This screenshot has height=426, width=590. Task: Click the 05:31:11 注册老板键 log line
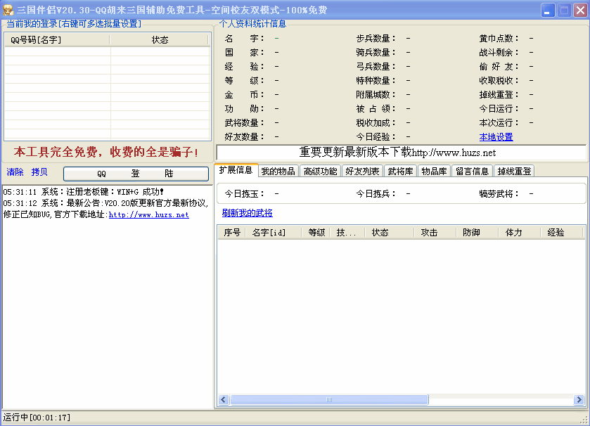click(84, 192)
